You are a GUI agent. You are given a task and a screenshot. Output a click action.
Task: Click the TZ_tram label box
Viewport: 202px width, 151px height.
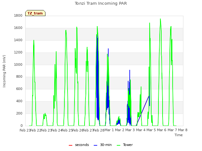[x=35, y=13]
